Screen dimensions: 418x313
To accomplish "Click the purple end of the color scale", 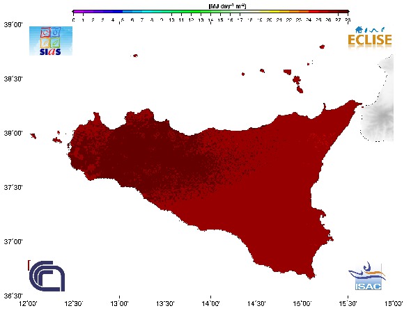I will (x=77, y=12).
